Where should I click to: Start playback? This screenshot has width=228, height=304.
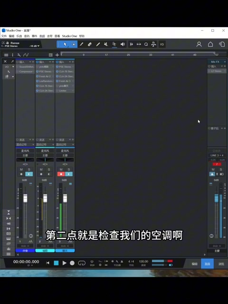pos(65,263)
